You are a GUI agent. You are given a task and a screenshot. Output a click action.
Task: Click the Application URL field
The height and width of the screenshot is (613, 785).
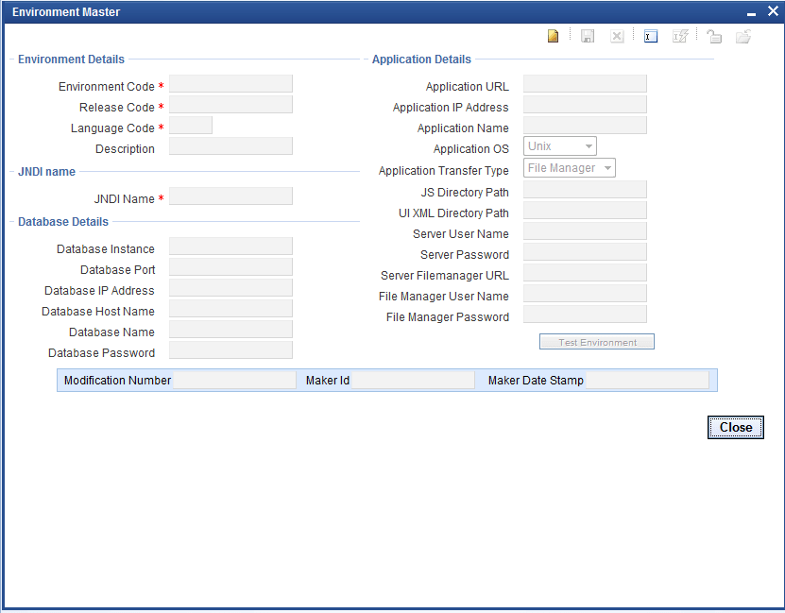point(586,84)
